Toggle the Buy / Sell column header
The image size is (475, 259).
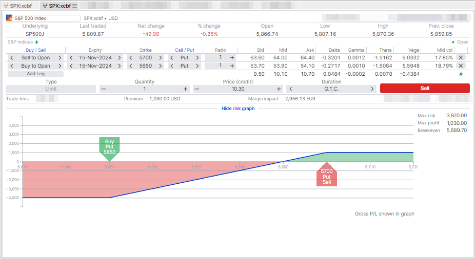click(37, 50)
